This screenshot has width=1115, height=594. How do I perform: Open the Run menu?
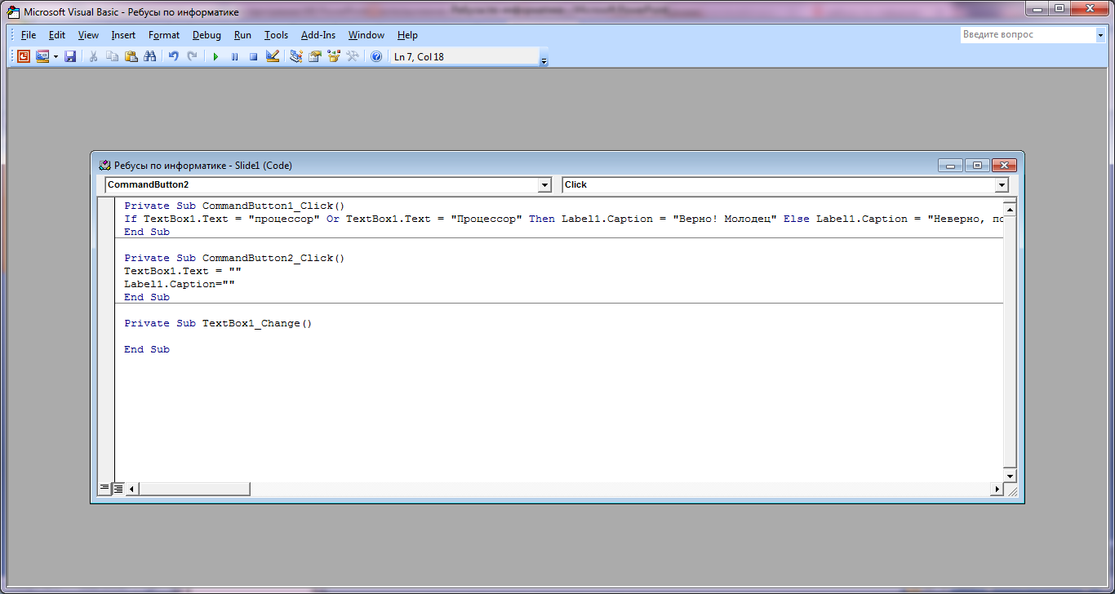coord(242,35)
